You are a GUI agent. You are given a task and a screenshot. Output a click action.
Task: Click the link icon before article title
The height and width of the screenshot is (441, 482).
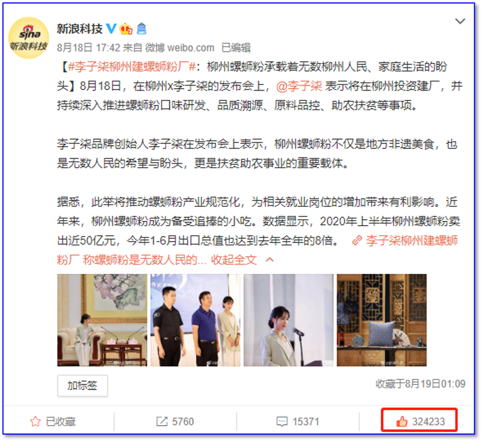pyautogui.click(x=357, y=240)
